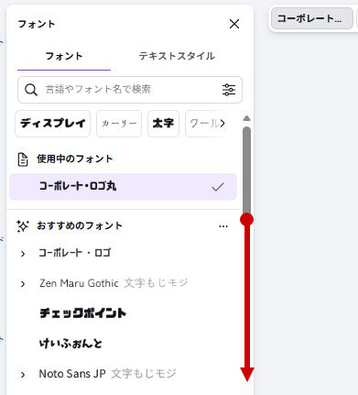Click the document icon beside 使用中のフォント
The height and width of the screenshot is (395, 358).
(23, 159)
